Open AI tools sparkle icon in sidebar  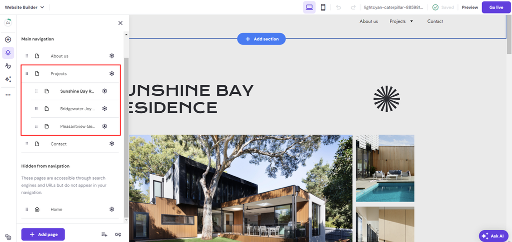pyautogui.click(x=8, y=79)
